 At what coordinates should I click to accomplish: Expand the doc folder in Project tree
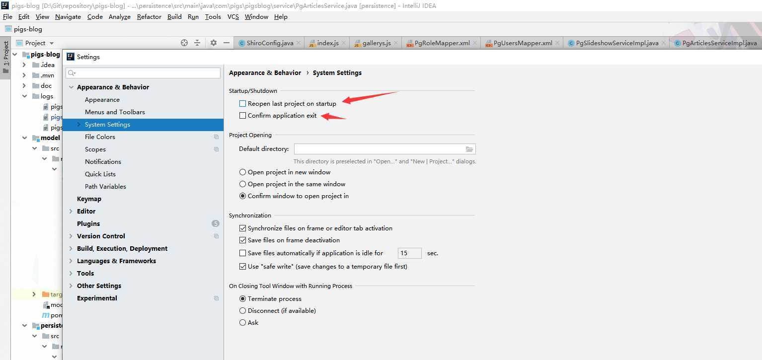click(x=24, y=86)
